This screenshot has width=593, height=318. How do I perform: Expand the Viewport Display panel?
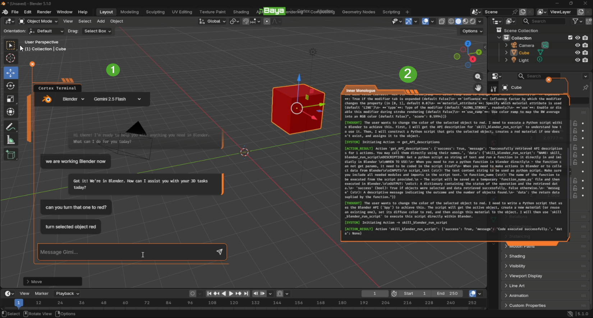544,276
